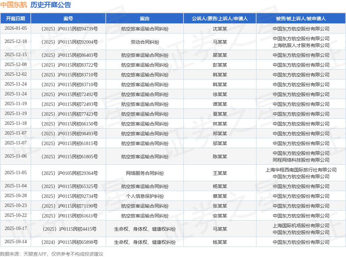This screenshot has height=257, width=346.
Task: Click plaintiff name 林某某
Action: click(x=220, y=124)
